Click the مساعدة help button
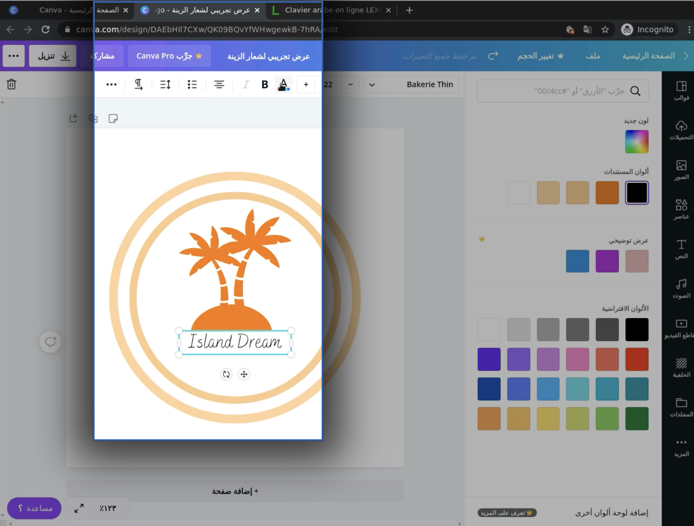Screen dimensions: 694x526 (34, 508)
